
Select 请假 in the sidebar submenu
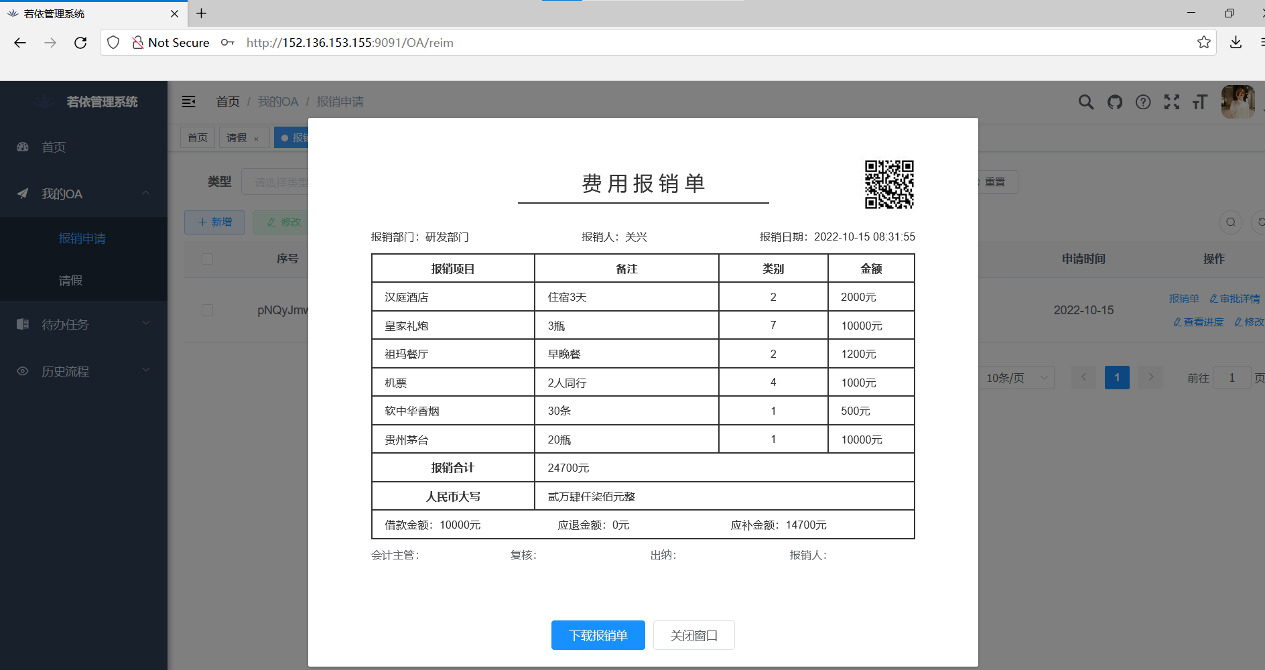click(x=70, y=281)
